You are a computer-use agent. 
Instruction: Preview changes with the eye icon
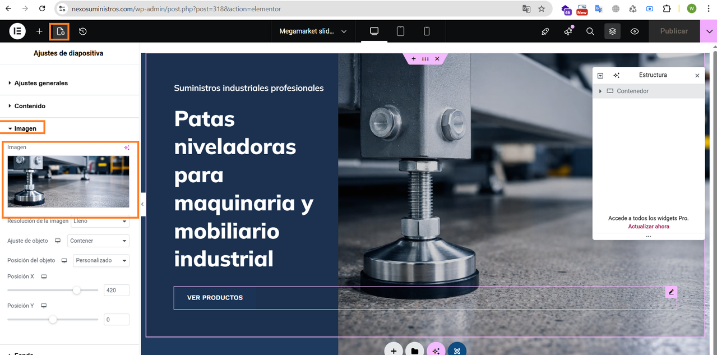click(635, 31)
